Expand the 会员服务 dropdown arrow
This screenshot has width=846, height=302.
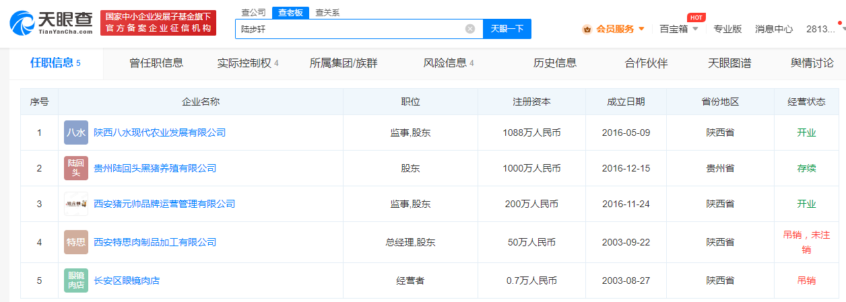641,29
